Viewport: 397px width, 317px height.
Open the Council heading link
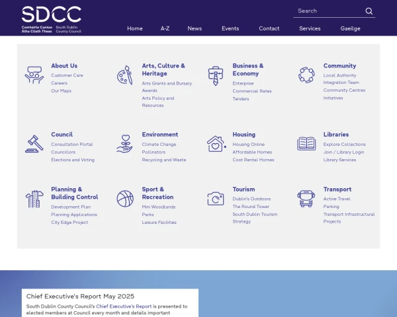62,135
